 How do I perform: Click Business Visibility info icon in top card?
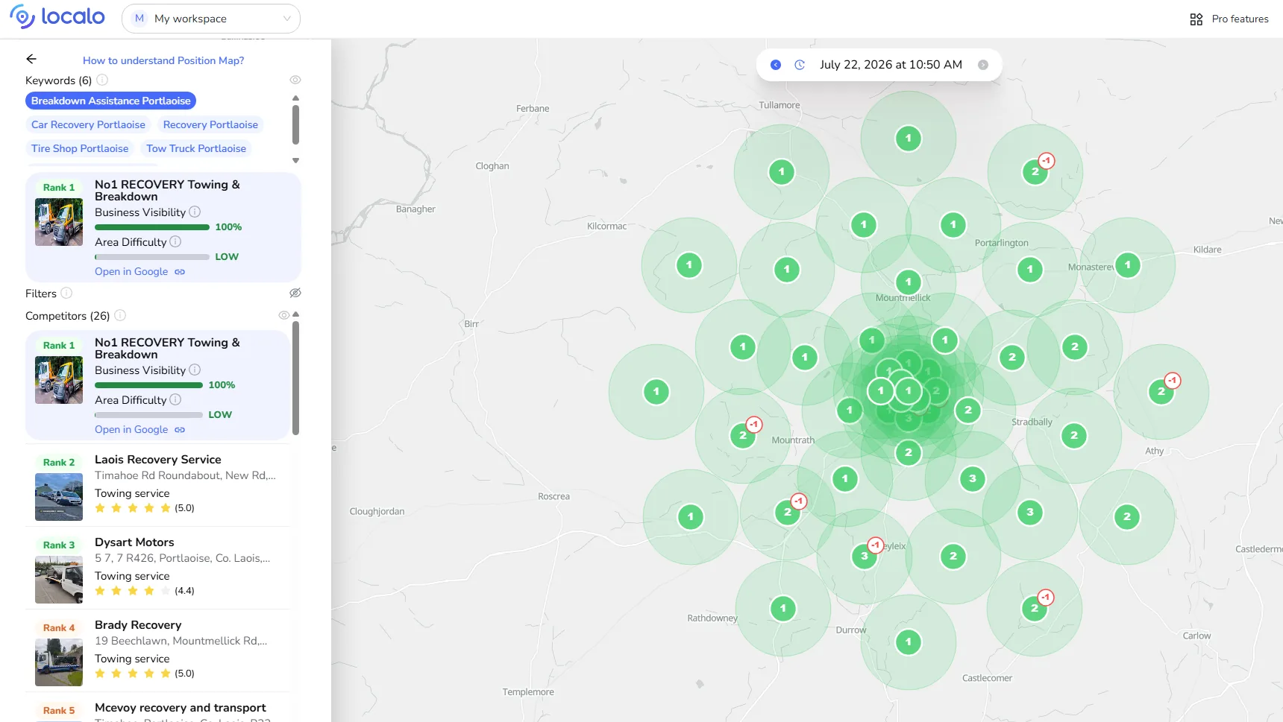point(195,212)
